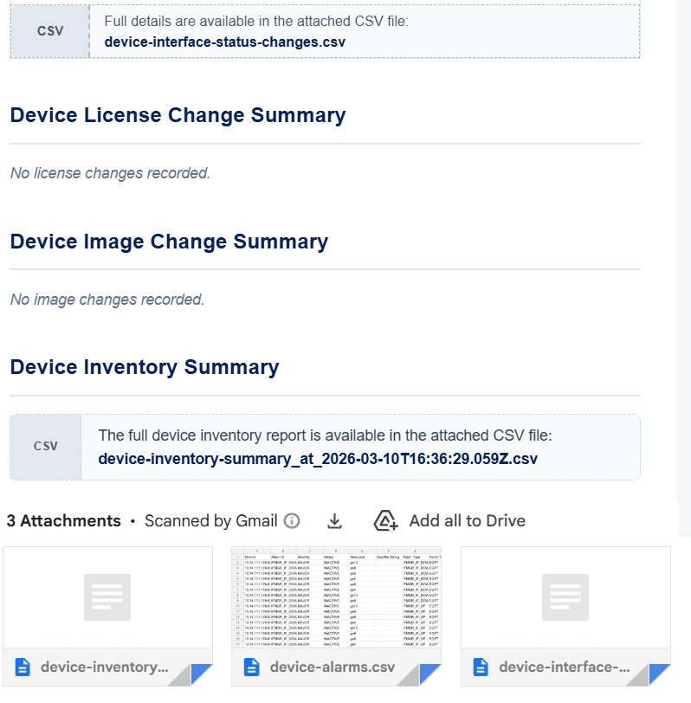
Task: Click the file icon on the device-interface attachment
Action: pyautogui.click(x=481, y=668)
